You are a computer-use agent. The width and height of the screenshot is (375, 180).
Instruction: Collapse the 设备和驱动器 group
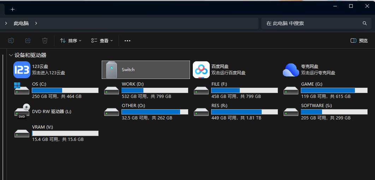click(x=11, y=55)
